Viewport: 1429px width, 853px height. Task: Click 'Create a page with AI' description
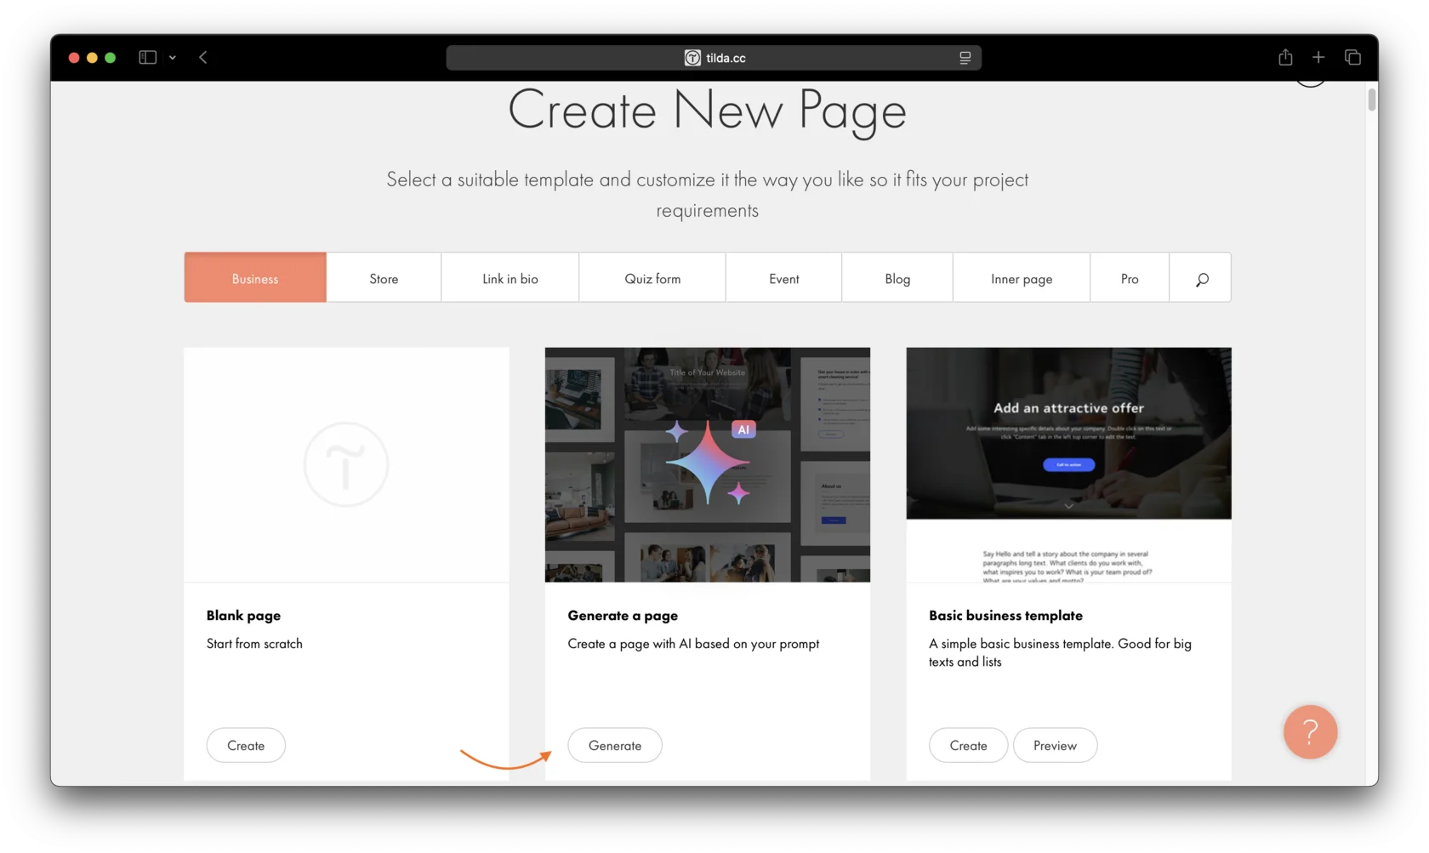pos(693,644)
